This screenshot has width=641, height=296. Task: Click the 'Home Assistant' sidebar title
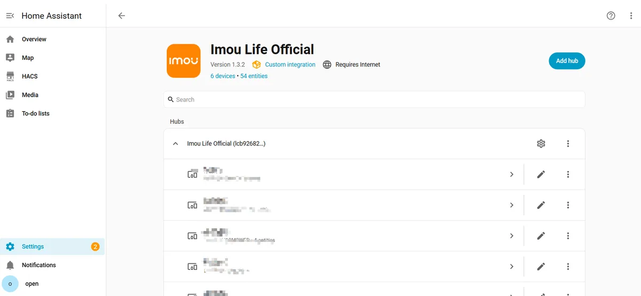click(52, 16)
